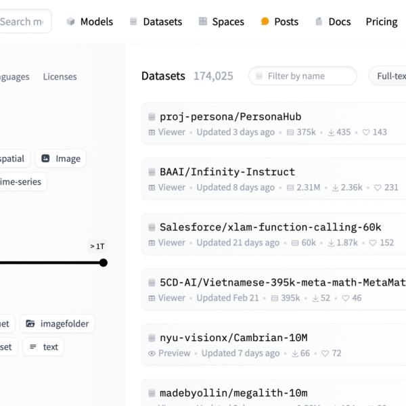Open nyu-visionx/Cambrian-10M dataset
Screen dimensions: 406x406
click(233, 338)
